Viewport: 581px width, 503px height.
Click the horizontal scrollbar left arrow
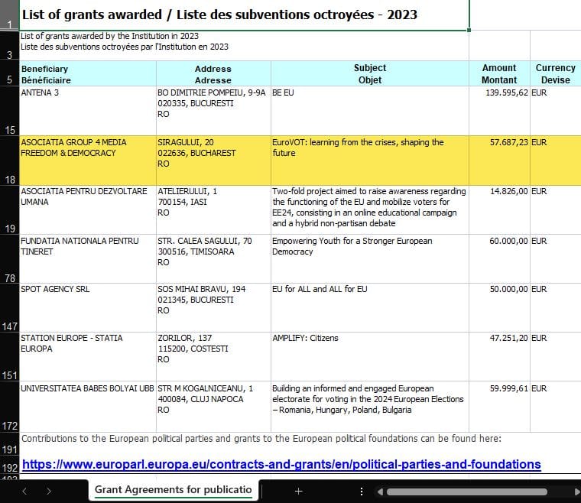click(380, 492)
